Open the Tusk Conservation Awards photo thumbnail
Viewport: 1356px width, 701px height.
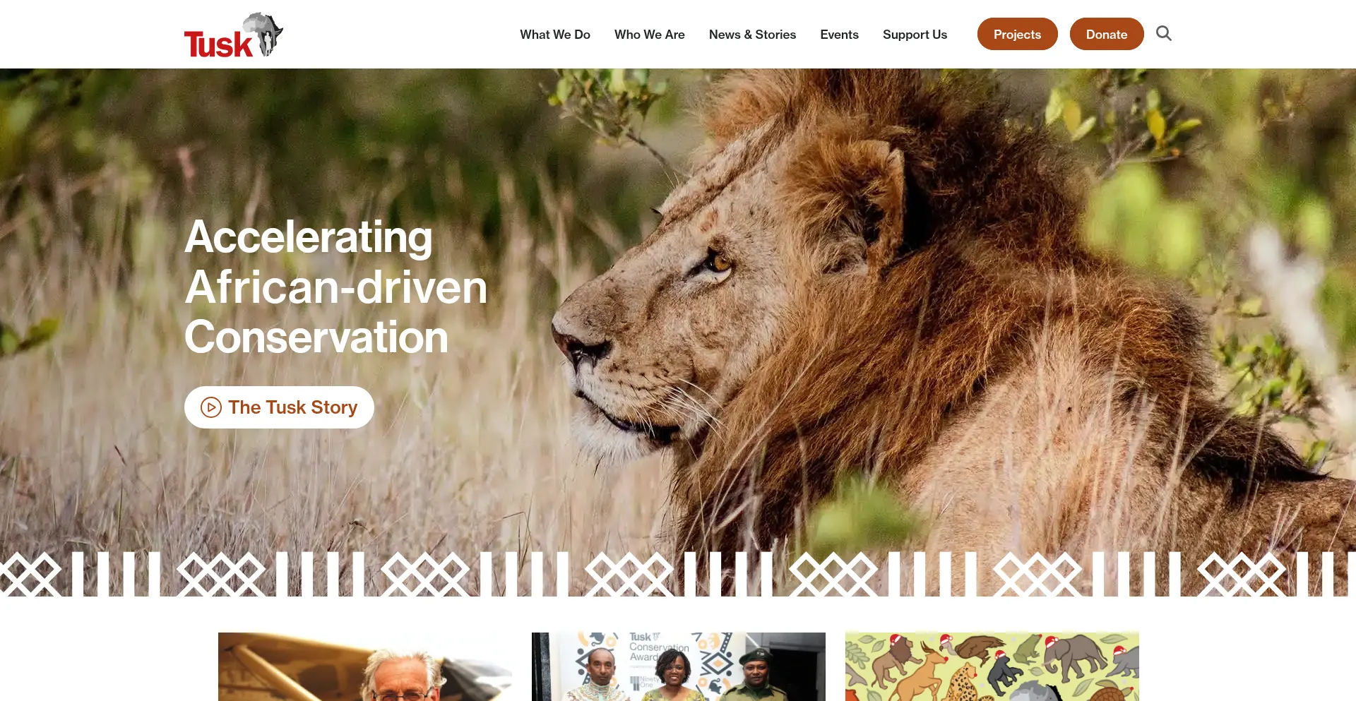pos(679,666)
